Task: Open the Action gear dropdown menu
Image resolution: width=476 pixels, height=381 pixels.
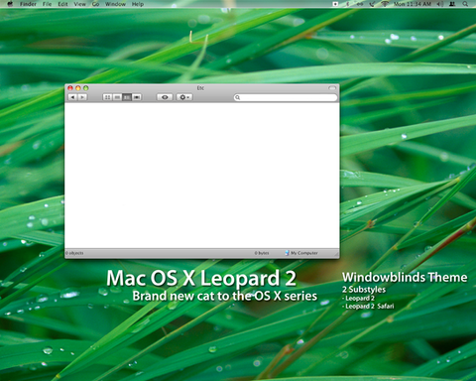Action: pos(184,97)
